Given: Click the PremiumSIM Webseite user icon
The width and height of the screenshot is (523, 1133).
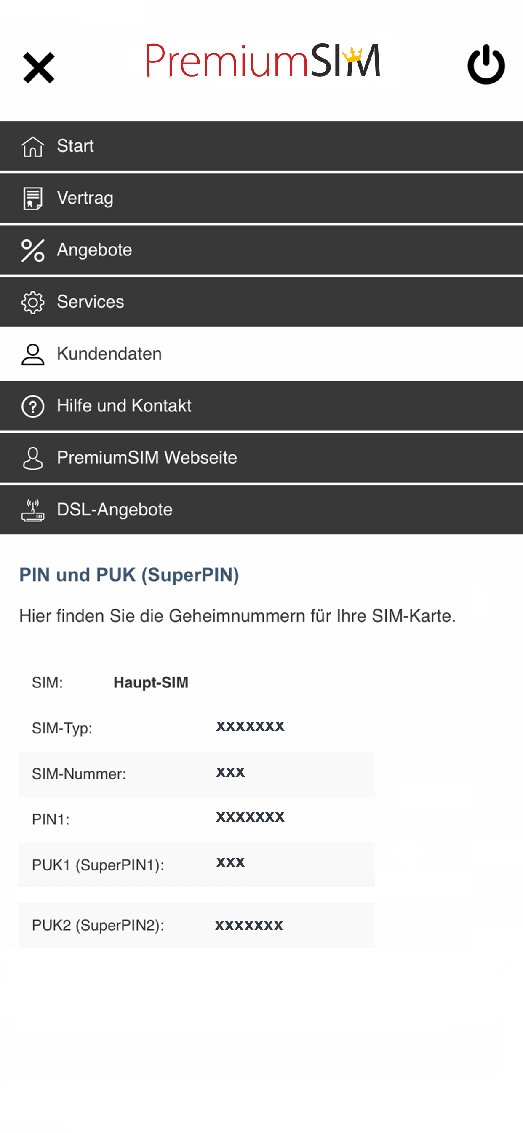Looking at the screenshot, I should [x=33, y=458].
